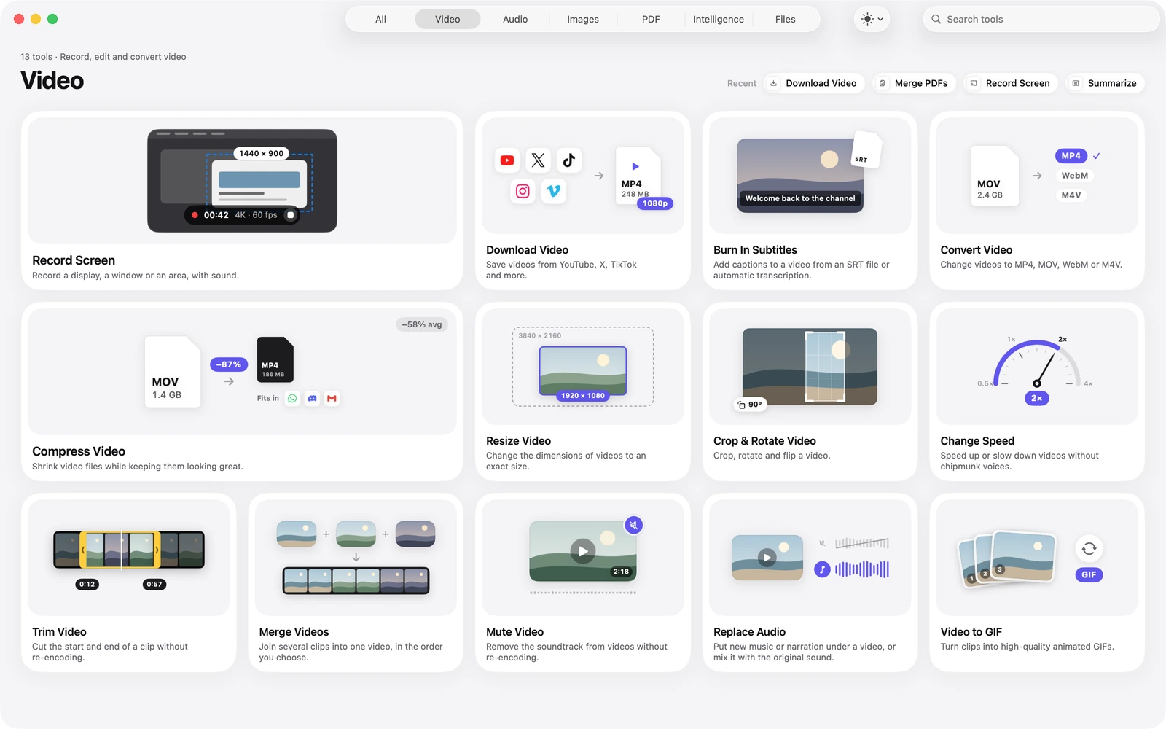
Task: Click the Trim Video title
Action: pyautogui.click(x=59, y=632)
